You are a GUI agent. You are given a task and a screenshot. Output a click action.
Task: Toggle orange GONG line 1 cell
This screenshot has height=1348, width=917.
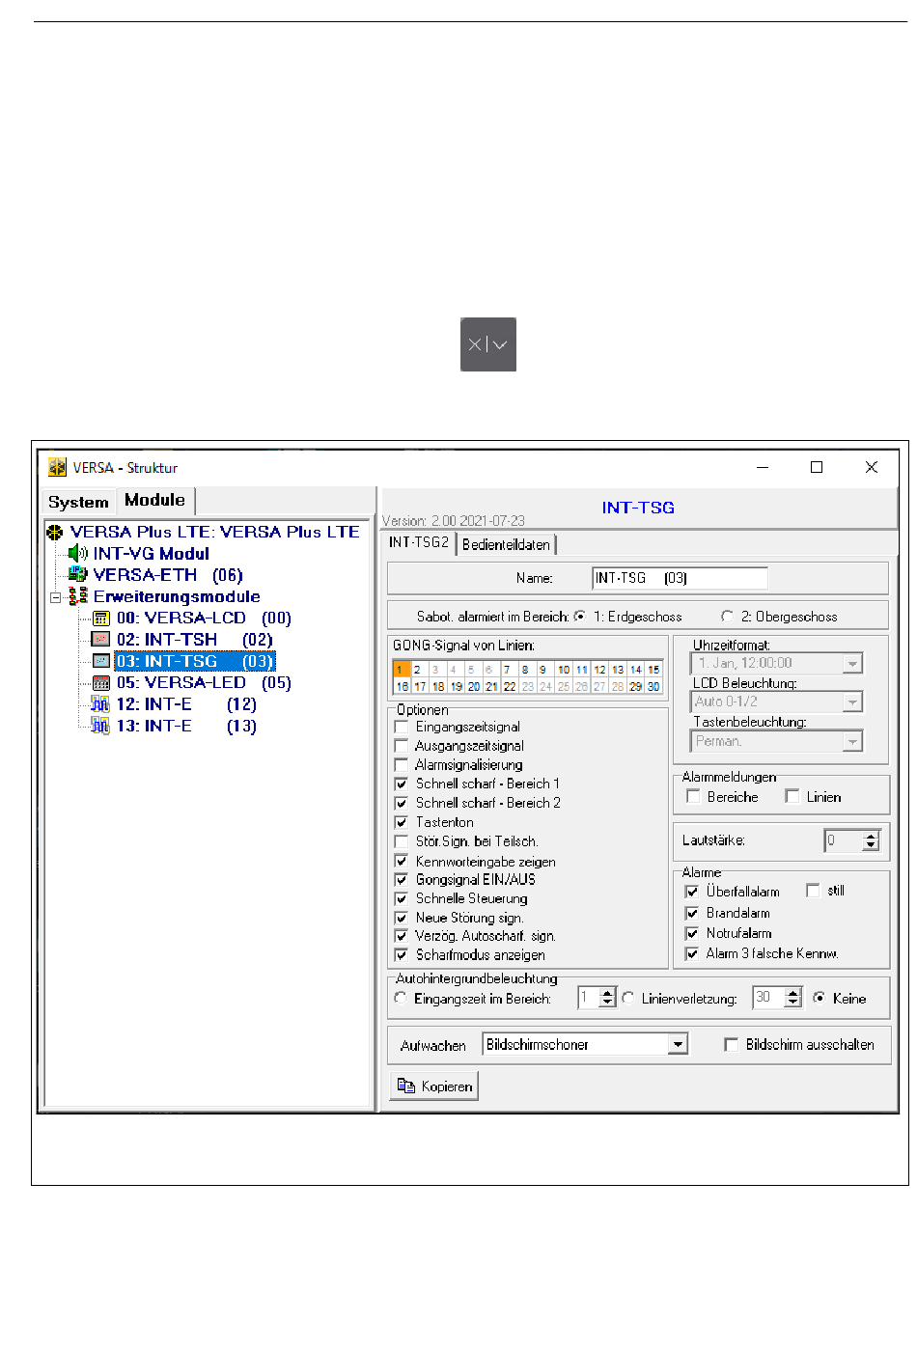(x=402, y=669)
